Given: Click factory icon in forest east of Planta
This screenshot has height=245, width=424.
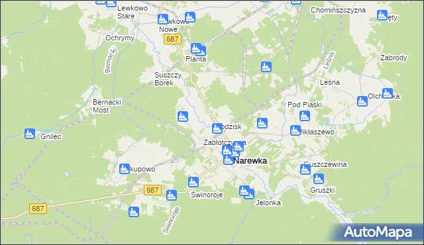Looking at the screenshot, I should [266, 67].
